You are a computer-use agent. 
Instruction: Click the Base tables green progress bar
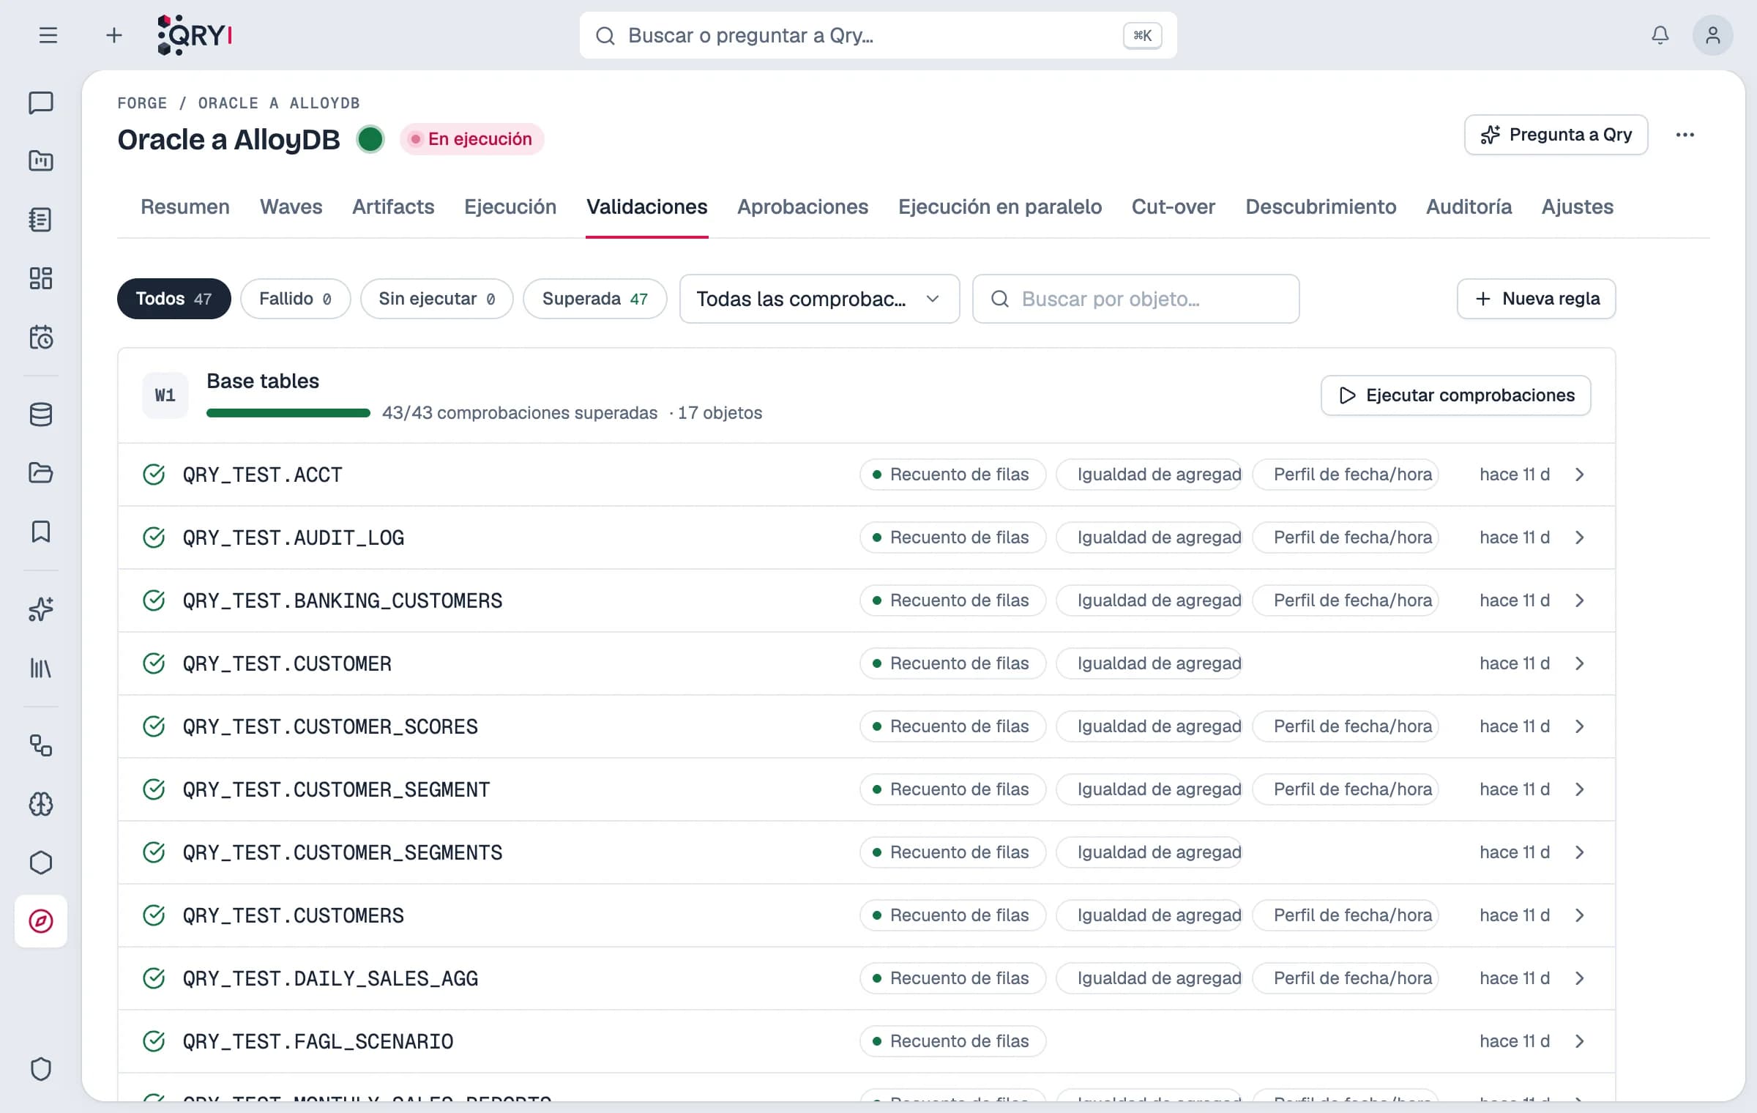[x=288, y=413]
